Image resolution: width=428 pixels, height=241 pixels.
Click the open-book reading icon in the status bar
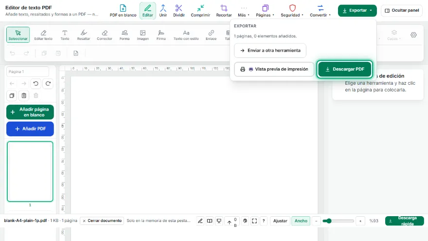pos(209,221)
